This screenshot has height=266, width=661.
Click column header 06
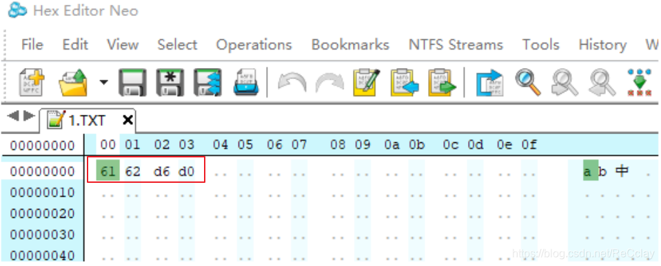[274, 146]
